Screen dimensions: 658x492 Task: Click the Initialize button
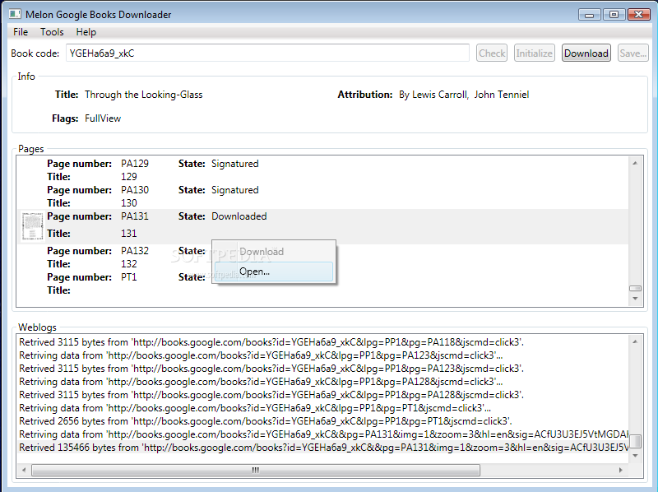[x=534, y=53]
